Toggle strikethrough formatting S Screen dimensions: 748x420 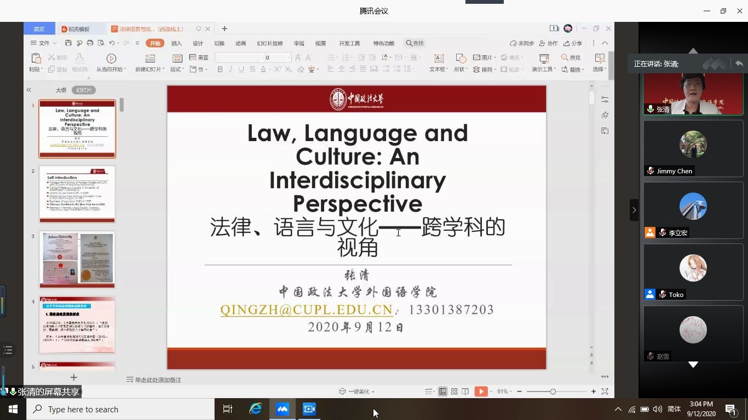252,69
